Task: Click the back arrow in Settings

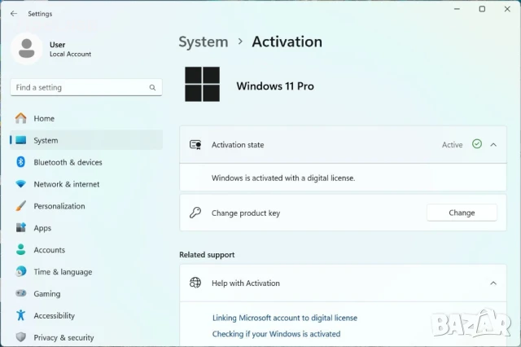Action: pos(13,14)
